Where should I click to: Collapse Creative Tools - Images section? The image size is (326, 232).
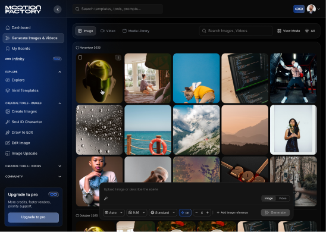[59, 103]
